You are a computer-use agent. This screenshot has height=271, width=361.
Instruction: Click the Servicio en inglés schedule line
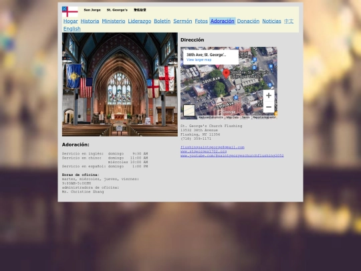coord(105,154)
